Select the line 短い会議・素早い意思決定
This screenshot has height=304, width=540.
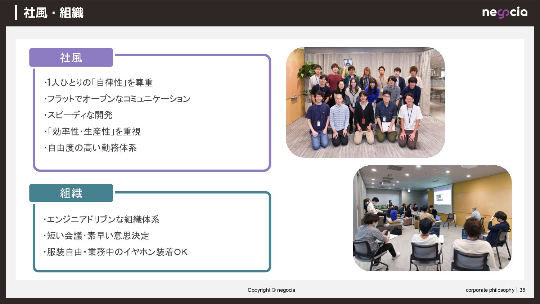pyautogui.click(x=96, y=236)
